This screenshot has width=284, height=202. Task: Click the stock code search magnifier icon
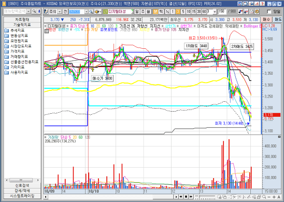click(91, 11)
